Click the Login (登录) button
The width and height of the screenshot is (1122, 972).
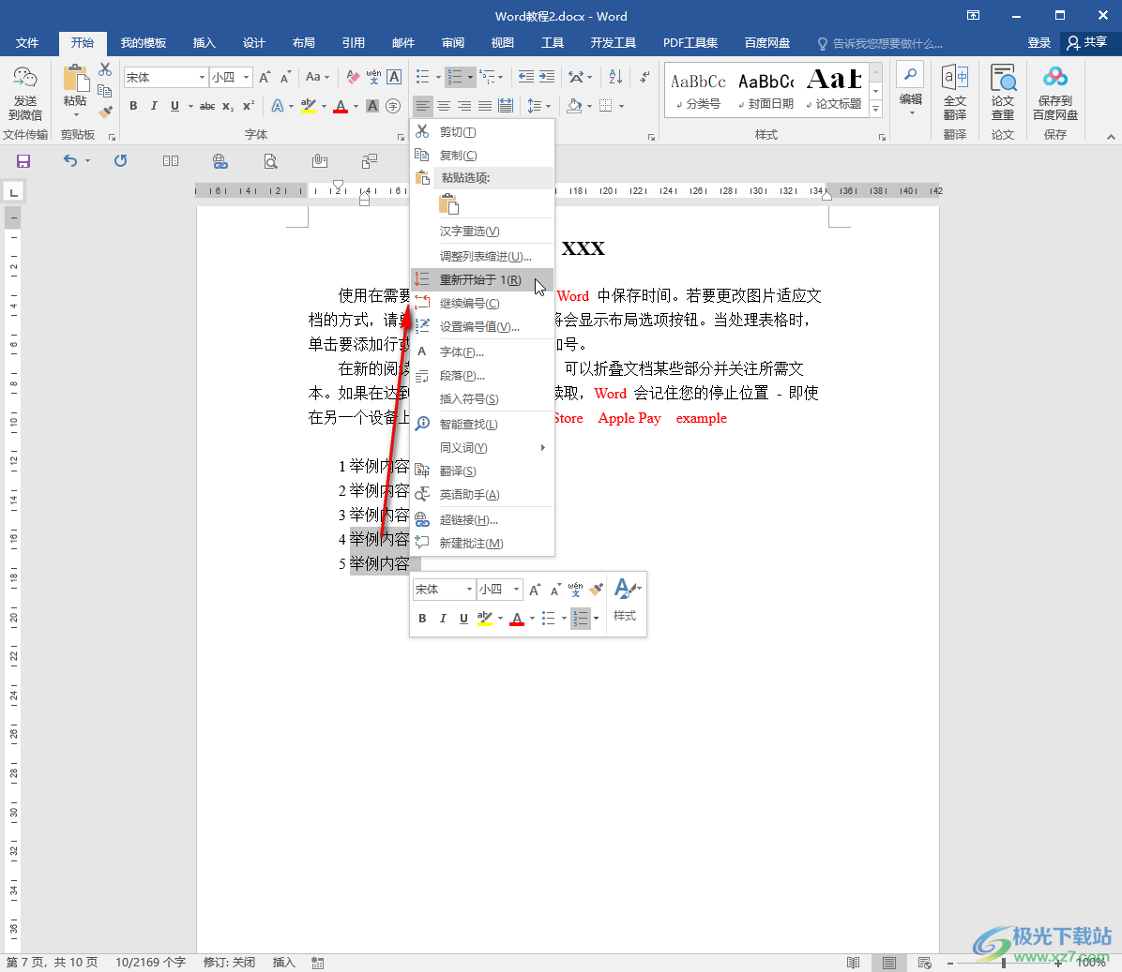[x=1039, y=43]
